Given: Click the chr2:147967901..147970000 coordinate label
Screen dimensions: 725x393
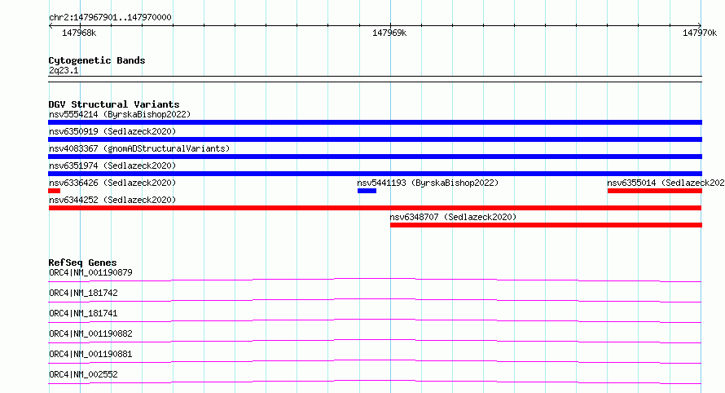Looking at the screenshot, I should click(x=110, y=17).
